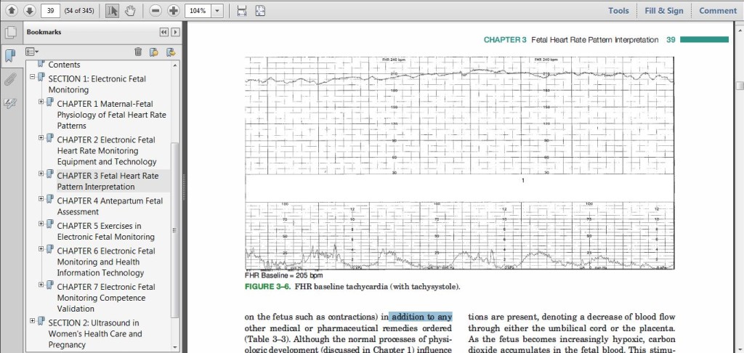This screenshot has height=353, width=744.
Task: Create a new bookmark icon
Action: click(154, 52)
